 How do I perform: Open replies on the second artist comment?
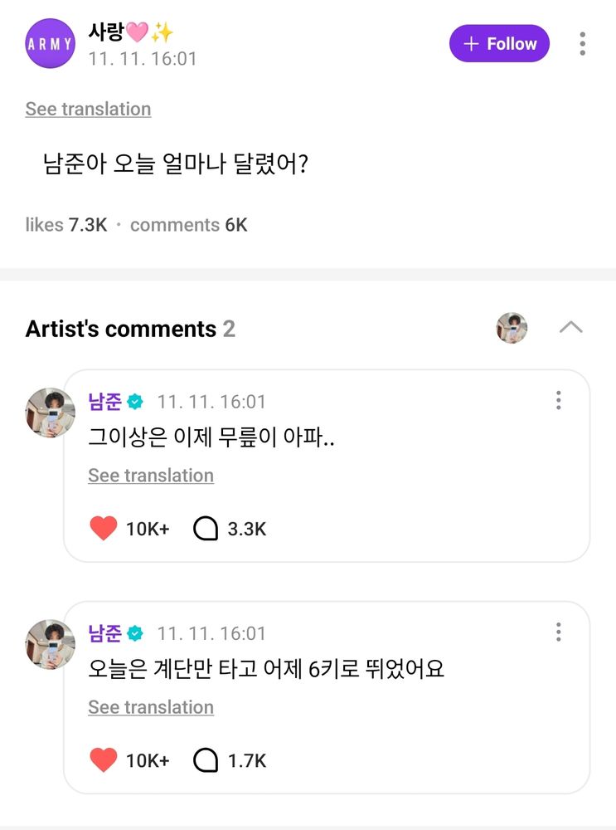tap(206, 760)
